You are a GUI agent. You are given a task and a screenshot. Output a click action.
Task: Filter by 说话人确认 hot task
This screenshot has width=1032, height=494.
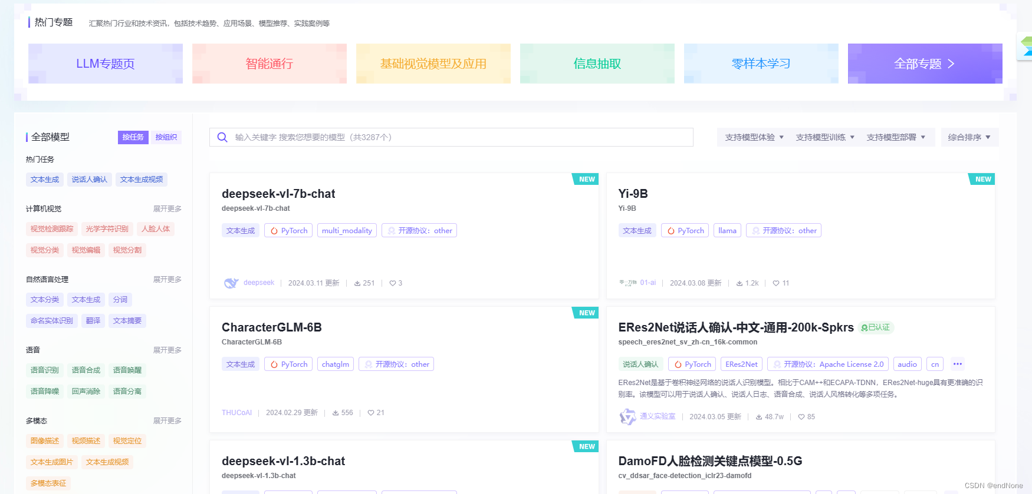point(90,180)
